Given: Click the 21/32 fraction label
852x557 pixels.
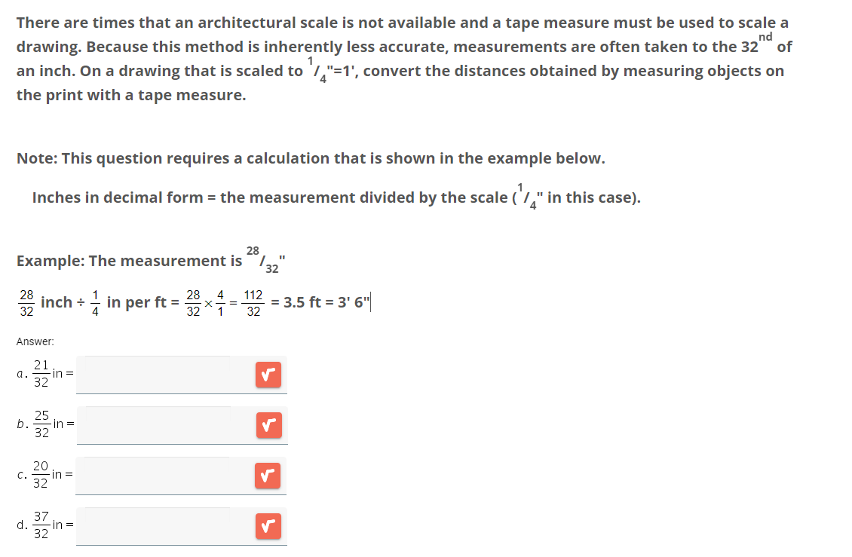Looking at the screenshot, I should click(41, 374).
